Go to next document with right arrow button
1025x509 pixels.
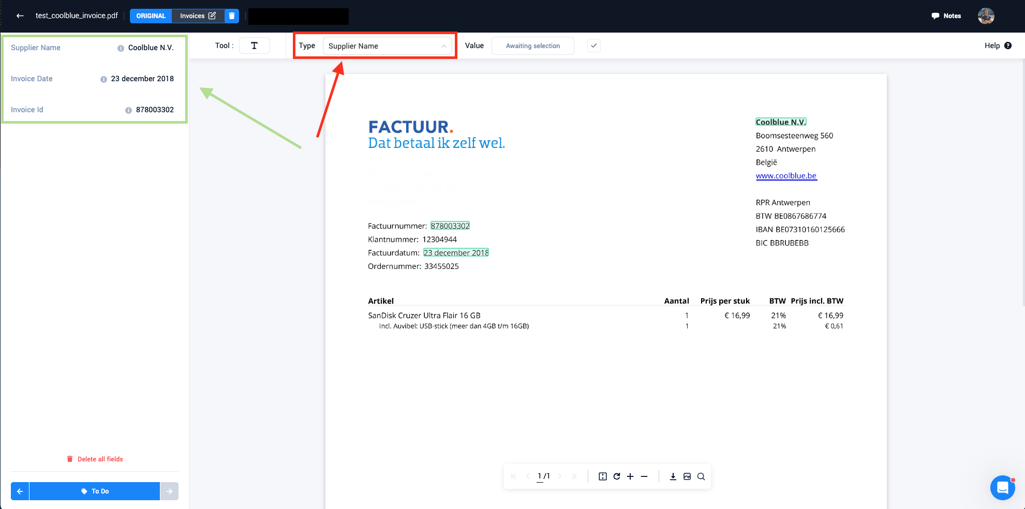(169, 491)
